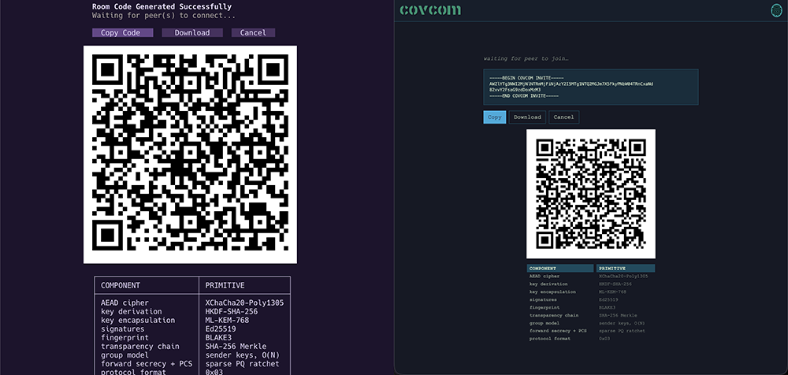The width and height of the screenshot is (788, 375).
Task: Select 'BEGIN COVCOM INVITE' line
Action: tap(526, 78)
